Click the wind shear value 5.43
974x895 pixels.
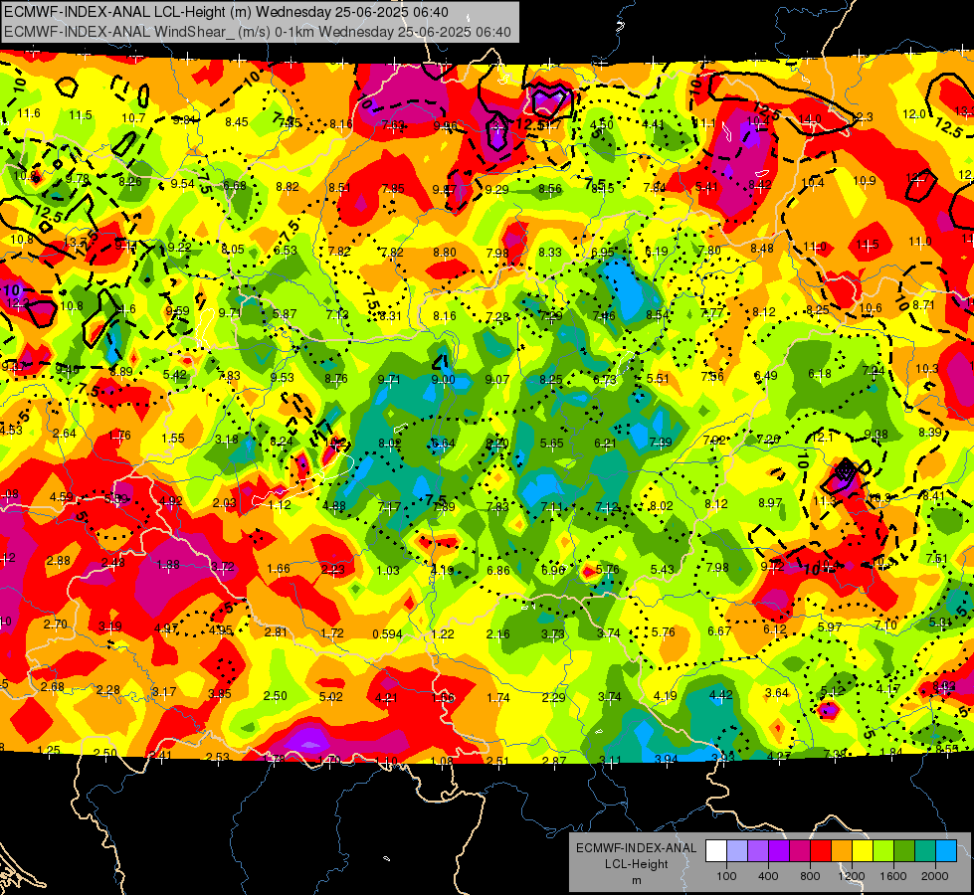pyautogui.click(x=663, y=569)
